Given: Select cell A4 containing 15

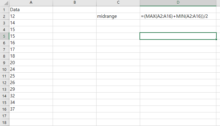Looking at the screenshot, I should click(31, 30).
